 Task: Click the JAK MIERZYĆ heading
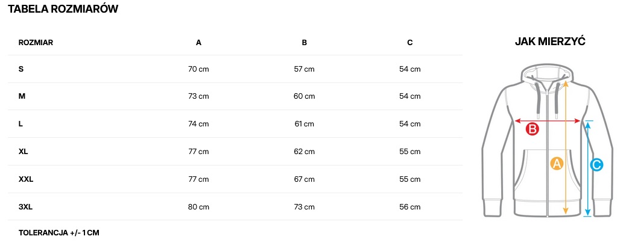[x=551, y=42]
